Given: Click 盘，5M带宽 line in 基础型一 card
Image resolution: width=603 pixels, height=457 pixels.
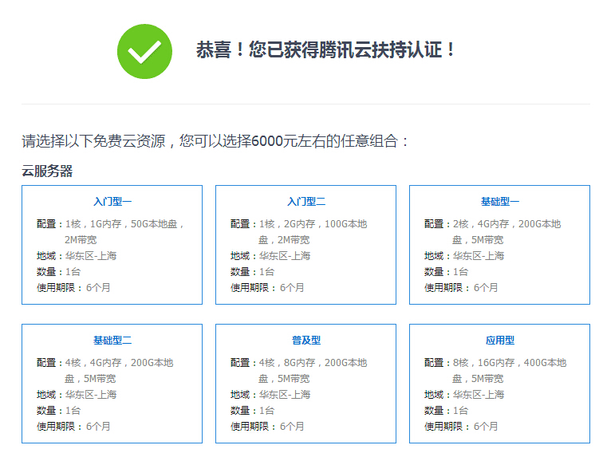Looking at the screenshot, I should point(478,240).
